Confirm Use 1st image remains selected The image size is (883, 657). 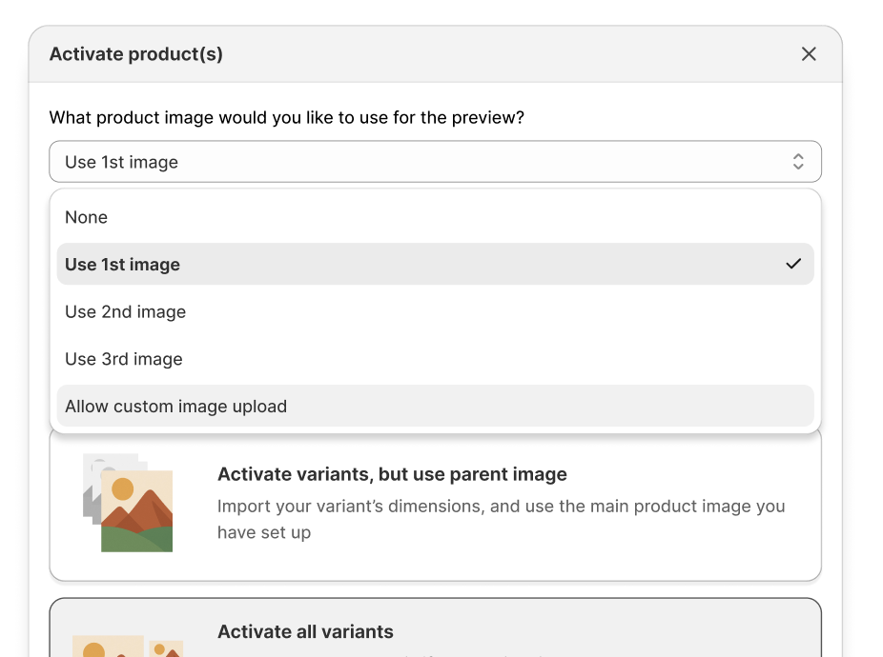pyautogui.click(x=122, y=264)
